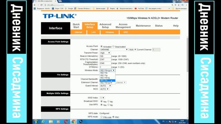The height and width of the screenshot is (124, 221).
Task: Go to the Internet sub-menu
Action: point(78,32)
